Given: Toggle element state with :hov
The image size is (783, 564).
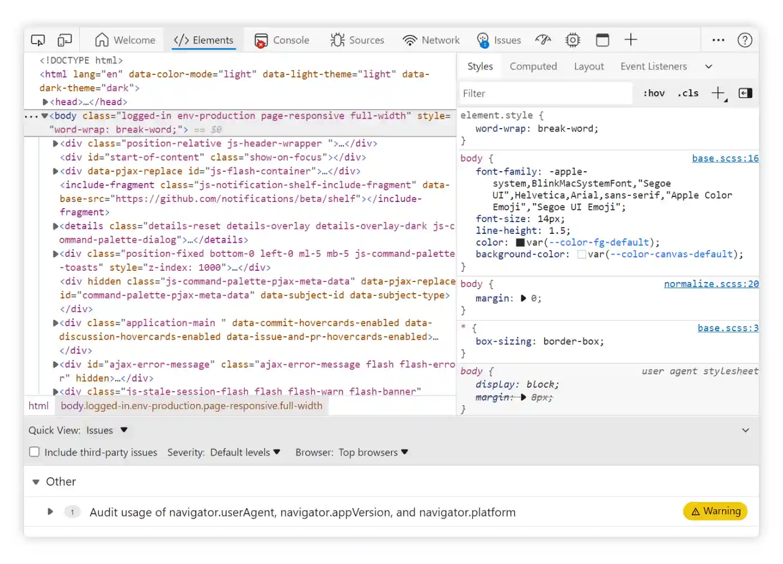Looking at the screenshot, I should click(653, 93).
